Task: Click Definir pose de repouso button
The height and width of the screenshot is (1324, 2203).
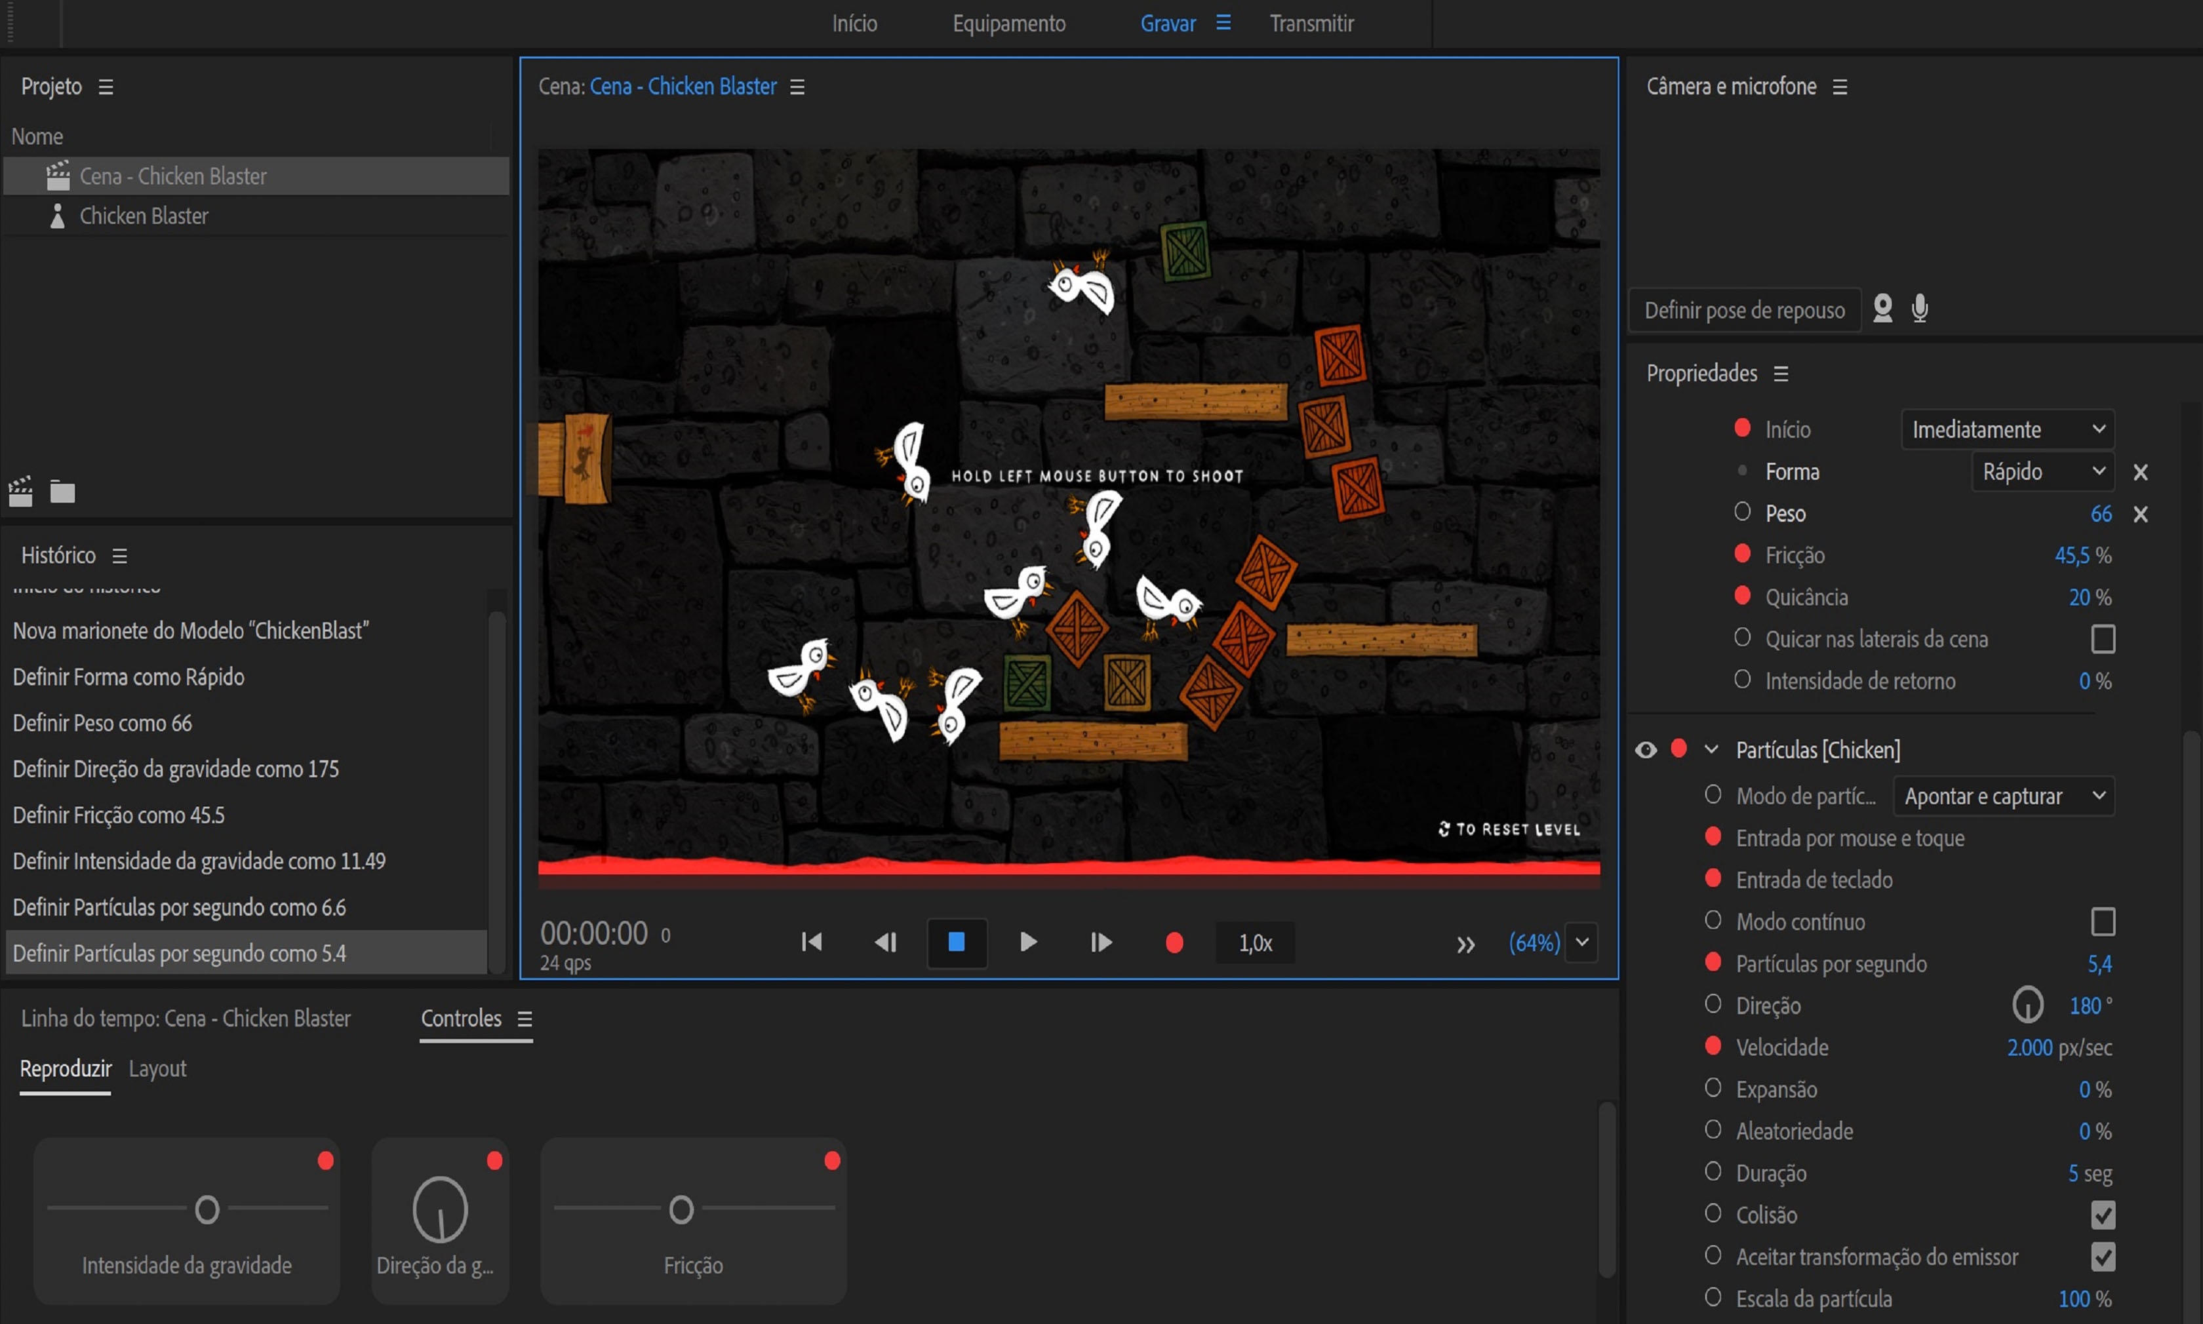Action: [x=1743, y=311]
